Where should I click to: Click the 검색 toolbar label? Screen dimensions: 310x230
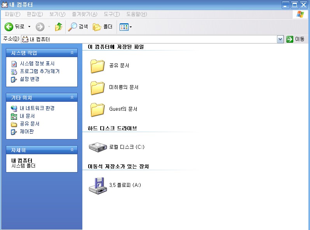pyautogui.click(x=83, y=26)
